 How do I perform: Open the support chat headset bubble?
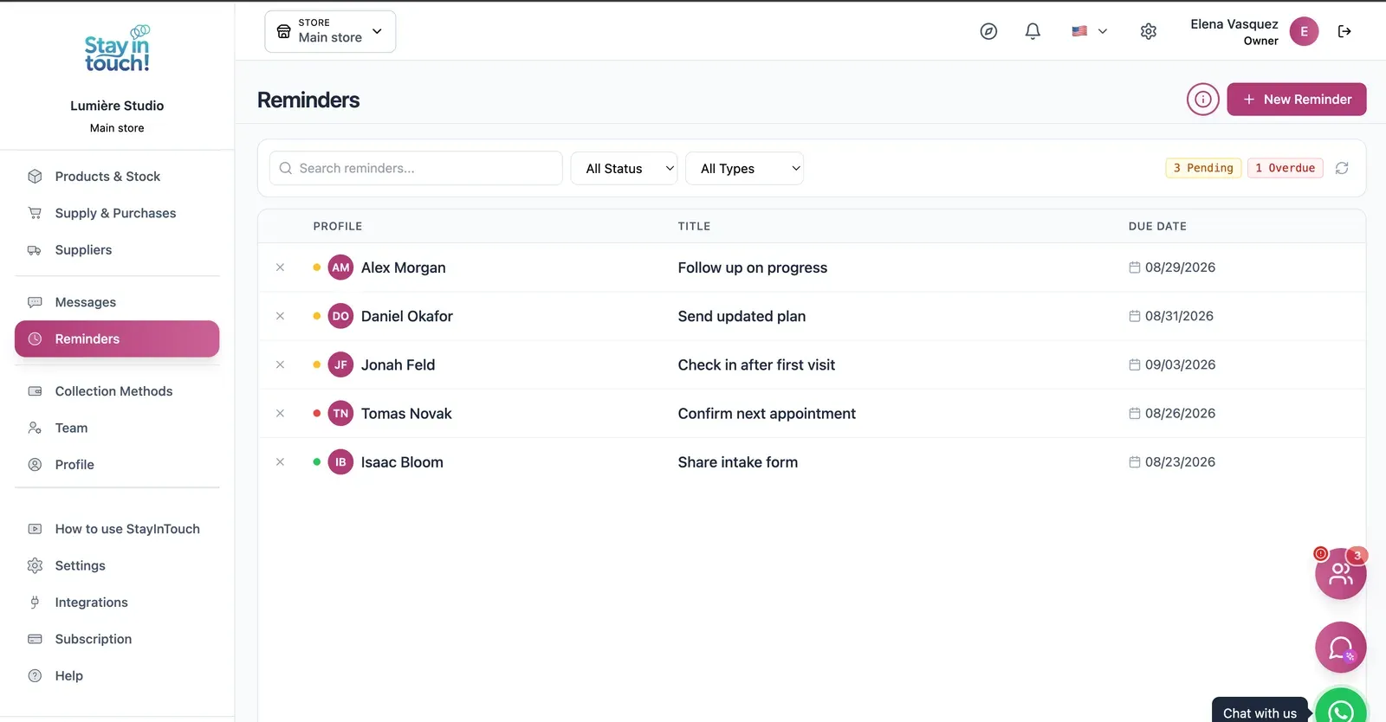click(1341, 648)
